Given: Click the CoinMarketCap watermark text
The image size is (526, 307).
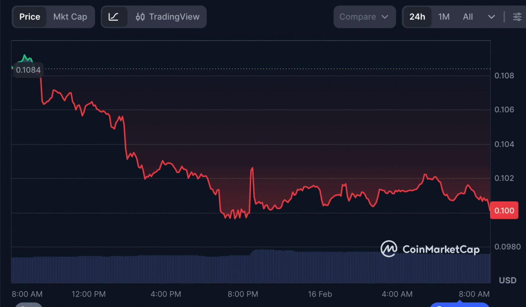Looking at the screenshot, I should [x=441, y=249].
